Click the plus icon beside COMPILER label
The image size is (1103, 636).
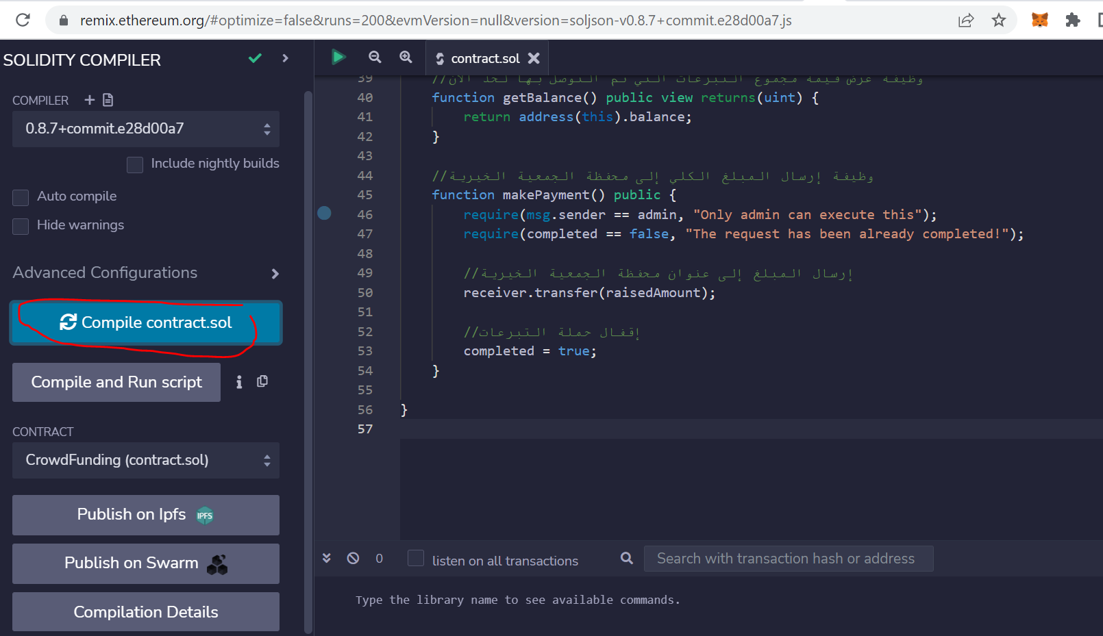90,100
